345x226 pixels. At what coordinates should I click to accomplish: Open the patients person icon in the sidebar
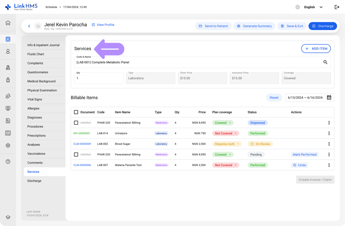[x=8, y=51]
